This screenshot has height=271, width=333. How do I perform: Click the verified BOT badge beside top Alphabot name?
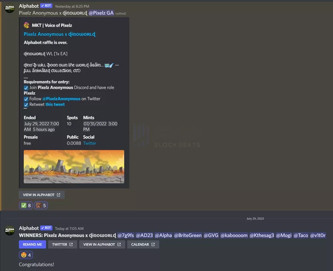[x=46, y=6]
